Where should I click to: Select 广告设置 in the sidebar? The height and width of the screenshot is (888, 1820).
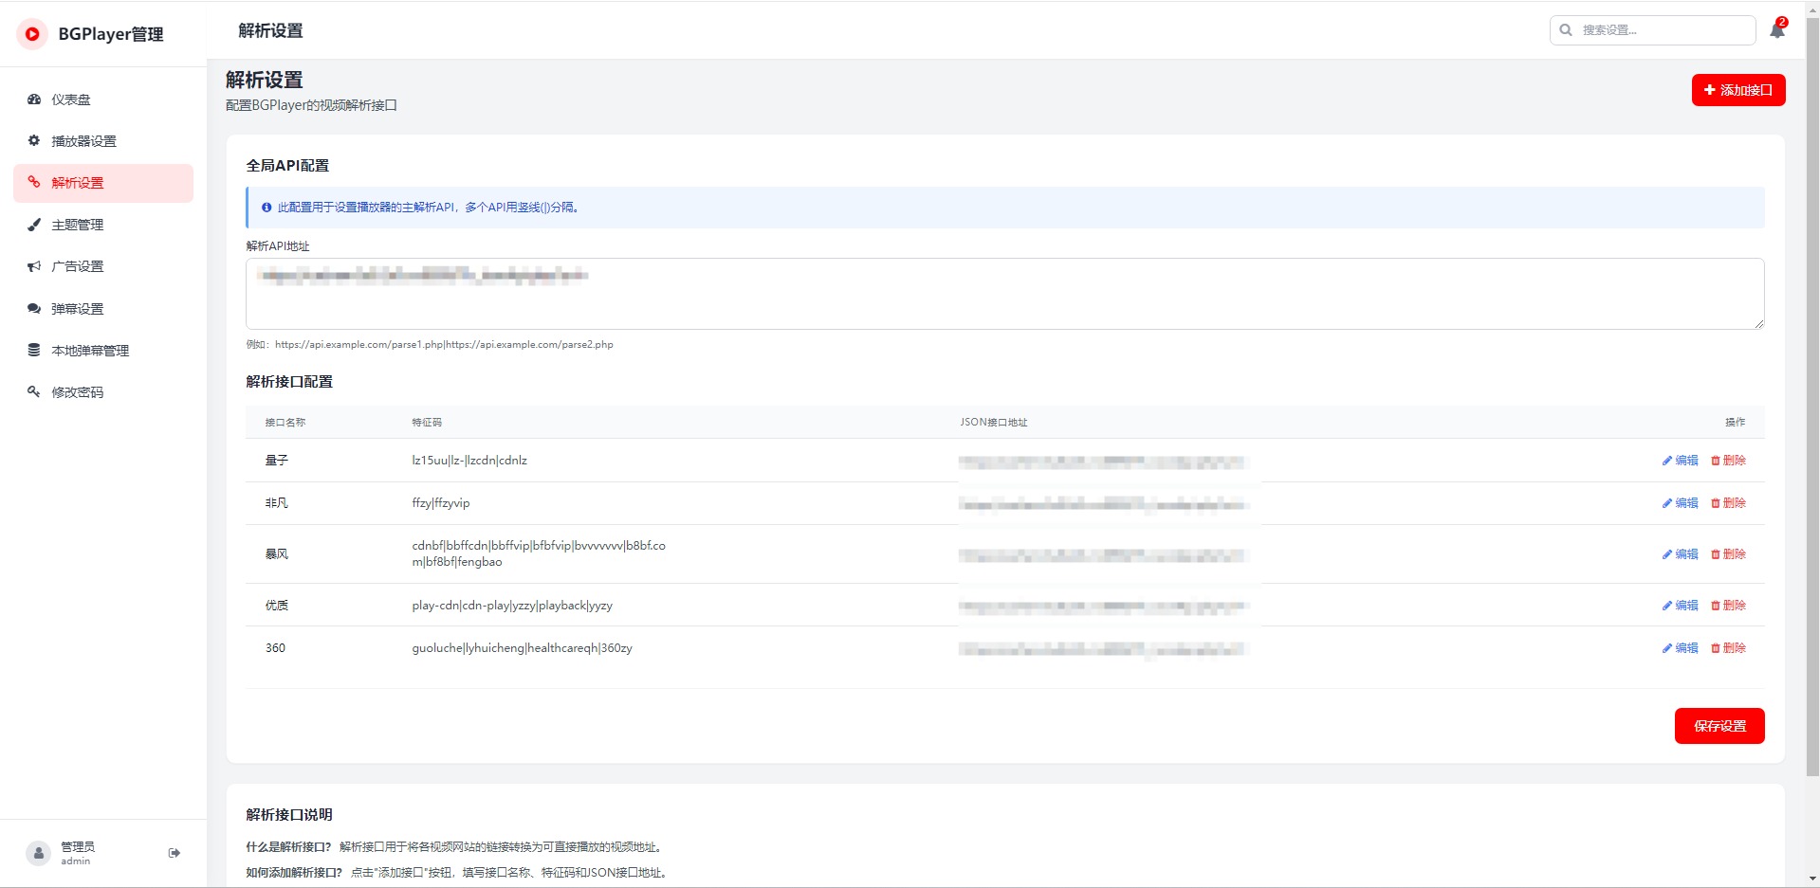(x=78, y=266)
